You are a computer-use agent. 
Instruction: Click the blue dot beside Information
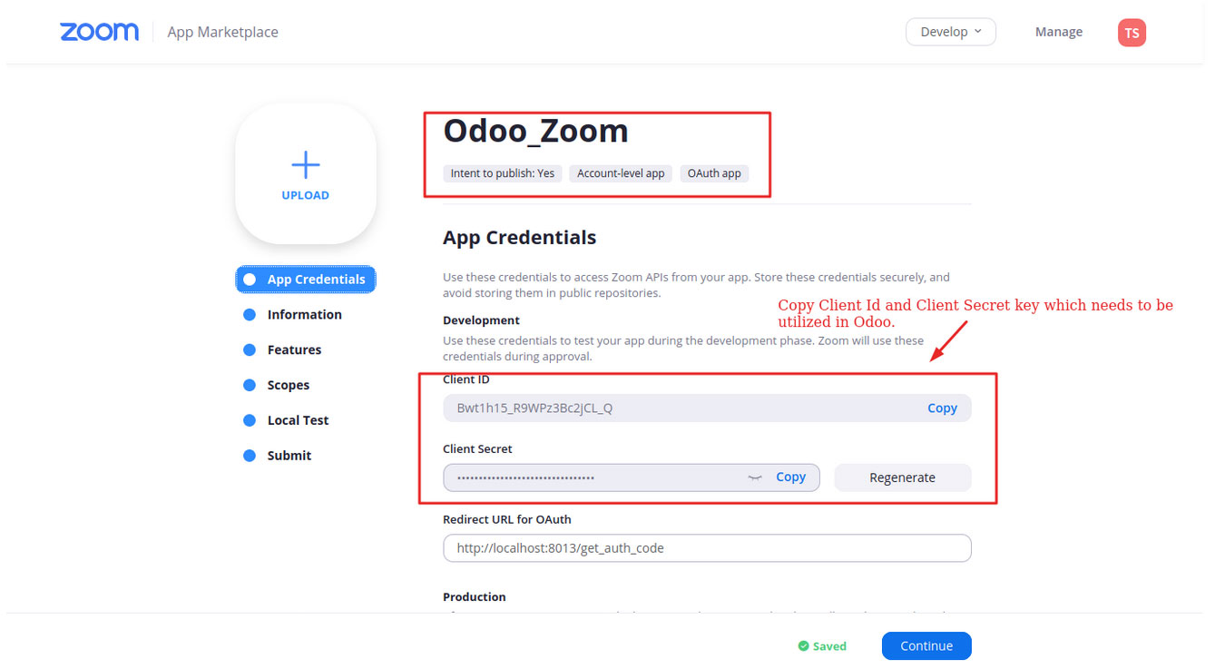tap(250, 315)
